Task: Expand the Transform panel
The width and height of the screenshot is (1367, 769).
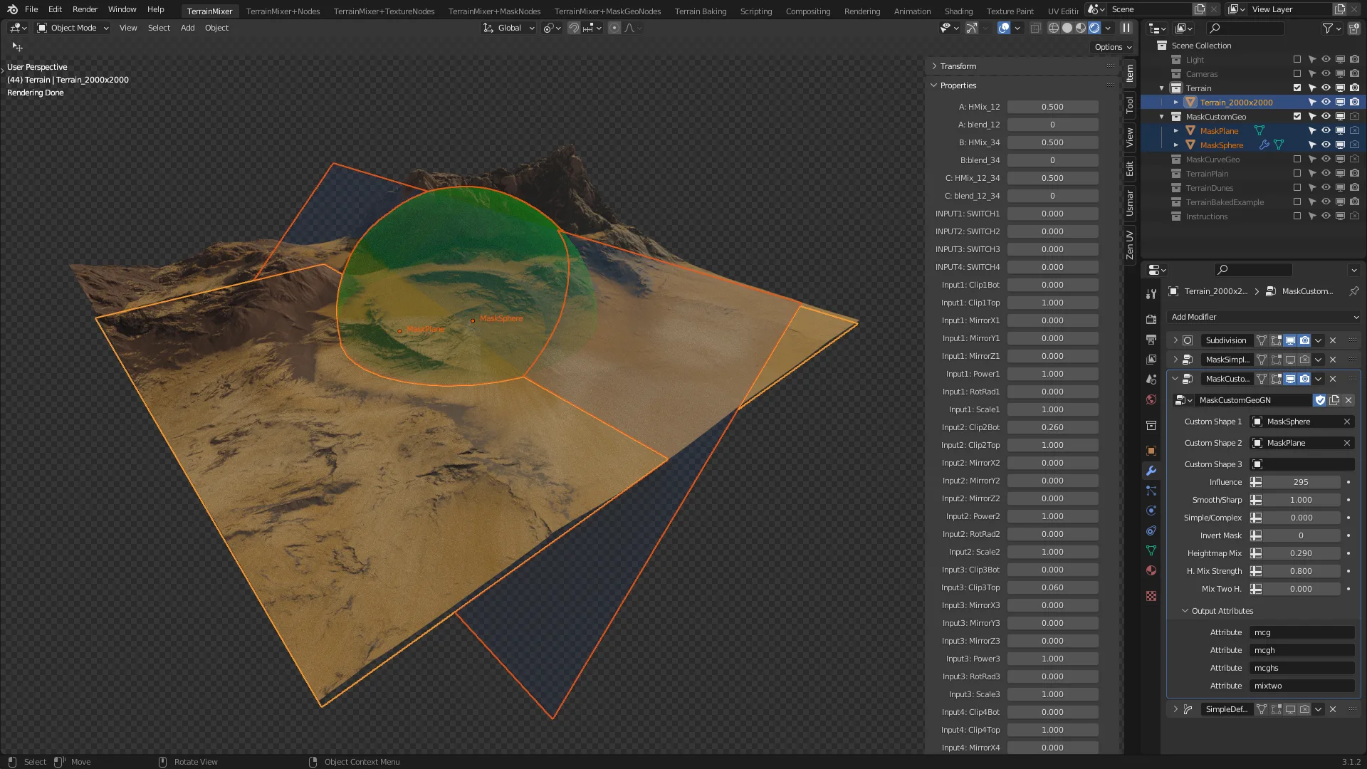Action: tap(958, 66)
